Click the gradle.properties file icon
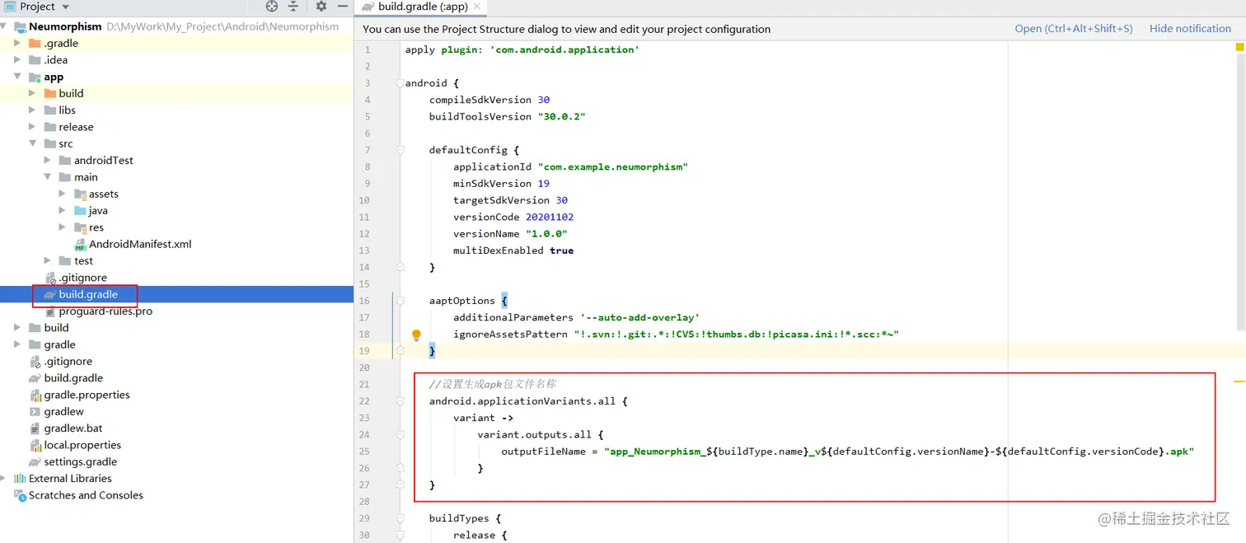Image resolution: width=1246 pixels, height=543 pixels. pyautogui.click(x=35, y=395)
